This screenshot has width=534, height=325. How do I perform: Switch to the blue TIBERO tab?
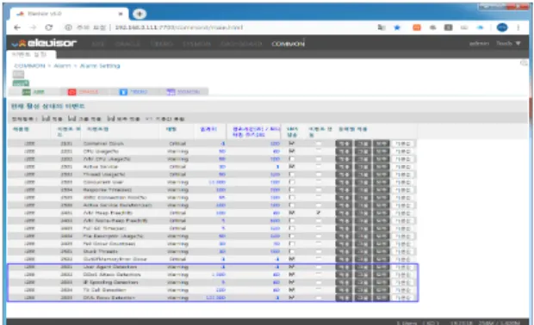(133, 92)
